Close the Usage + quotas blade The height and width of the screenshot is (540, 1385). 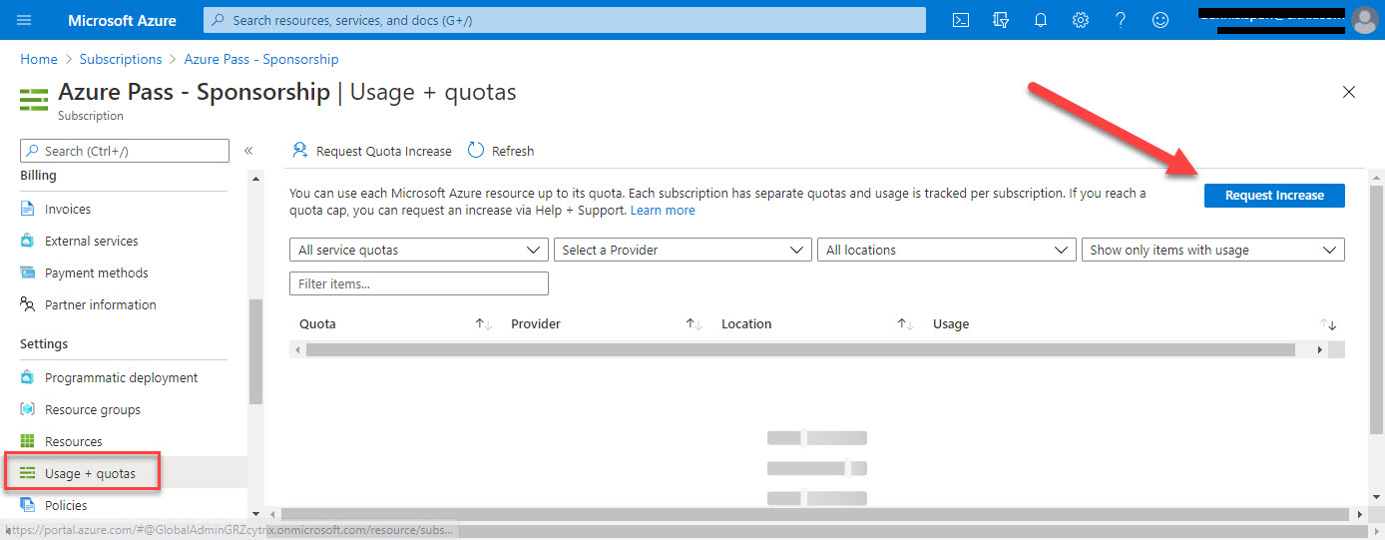click(1349, 92)
